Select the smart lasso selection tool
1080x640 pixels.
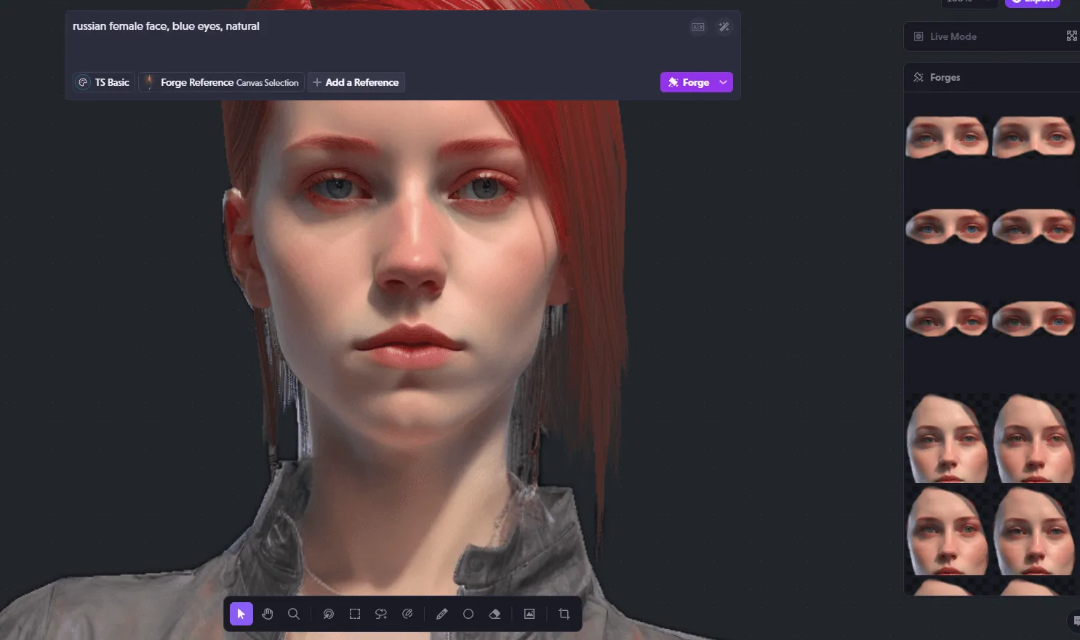click(x=381, y=614)
